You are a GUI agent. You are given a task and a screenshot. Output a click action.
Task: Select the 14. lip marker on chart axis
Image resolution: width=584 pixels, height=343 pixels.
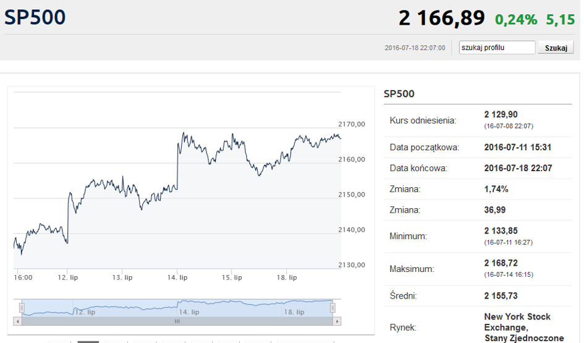177,277
